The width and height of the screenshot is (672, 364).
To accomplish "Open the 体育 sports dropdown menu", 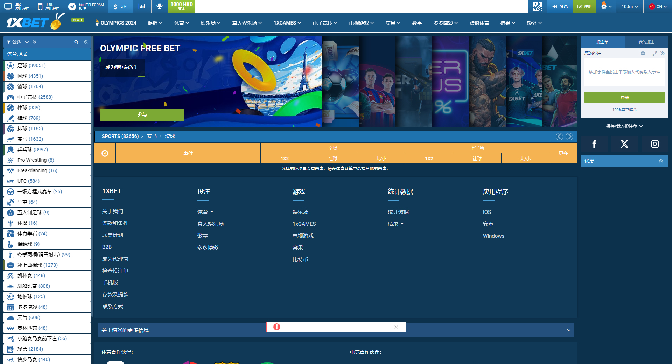I will [181, 23].
